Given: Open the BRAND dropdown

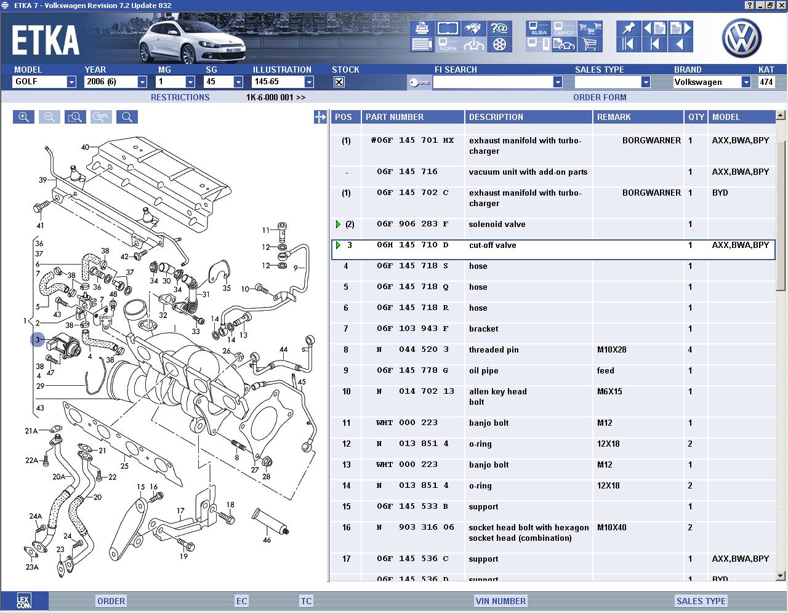Looking at the screenshot, I should (746, 82).
